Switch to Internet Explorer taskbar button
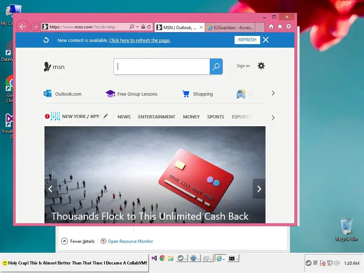This screenshot has width=364, height=273. tap(220, 258)
